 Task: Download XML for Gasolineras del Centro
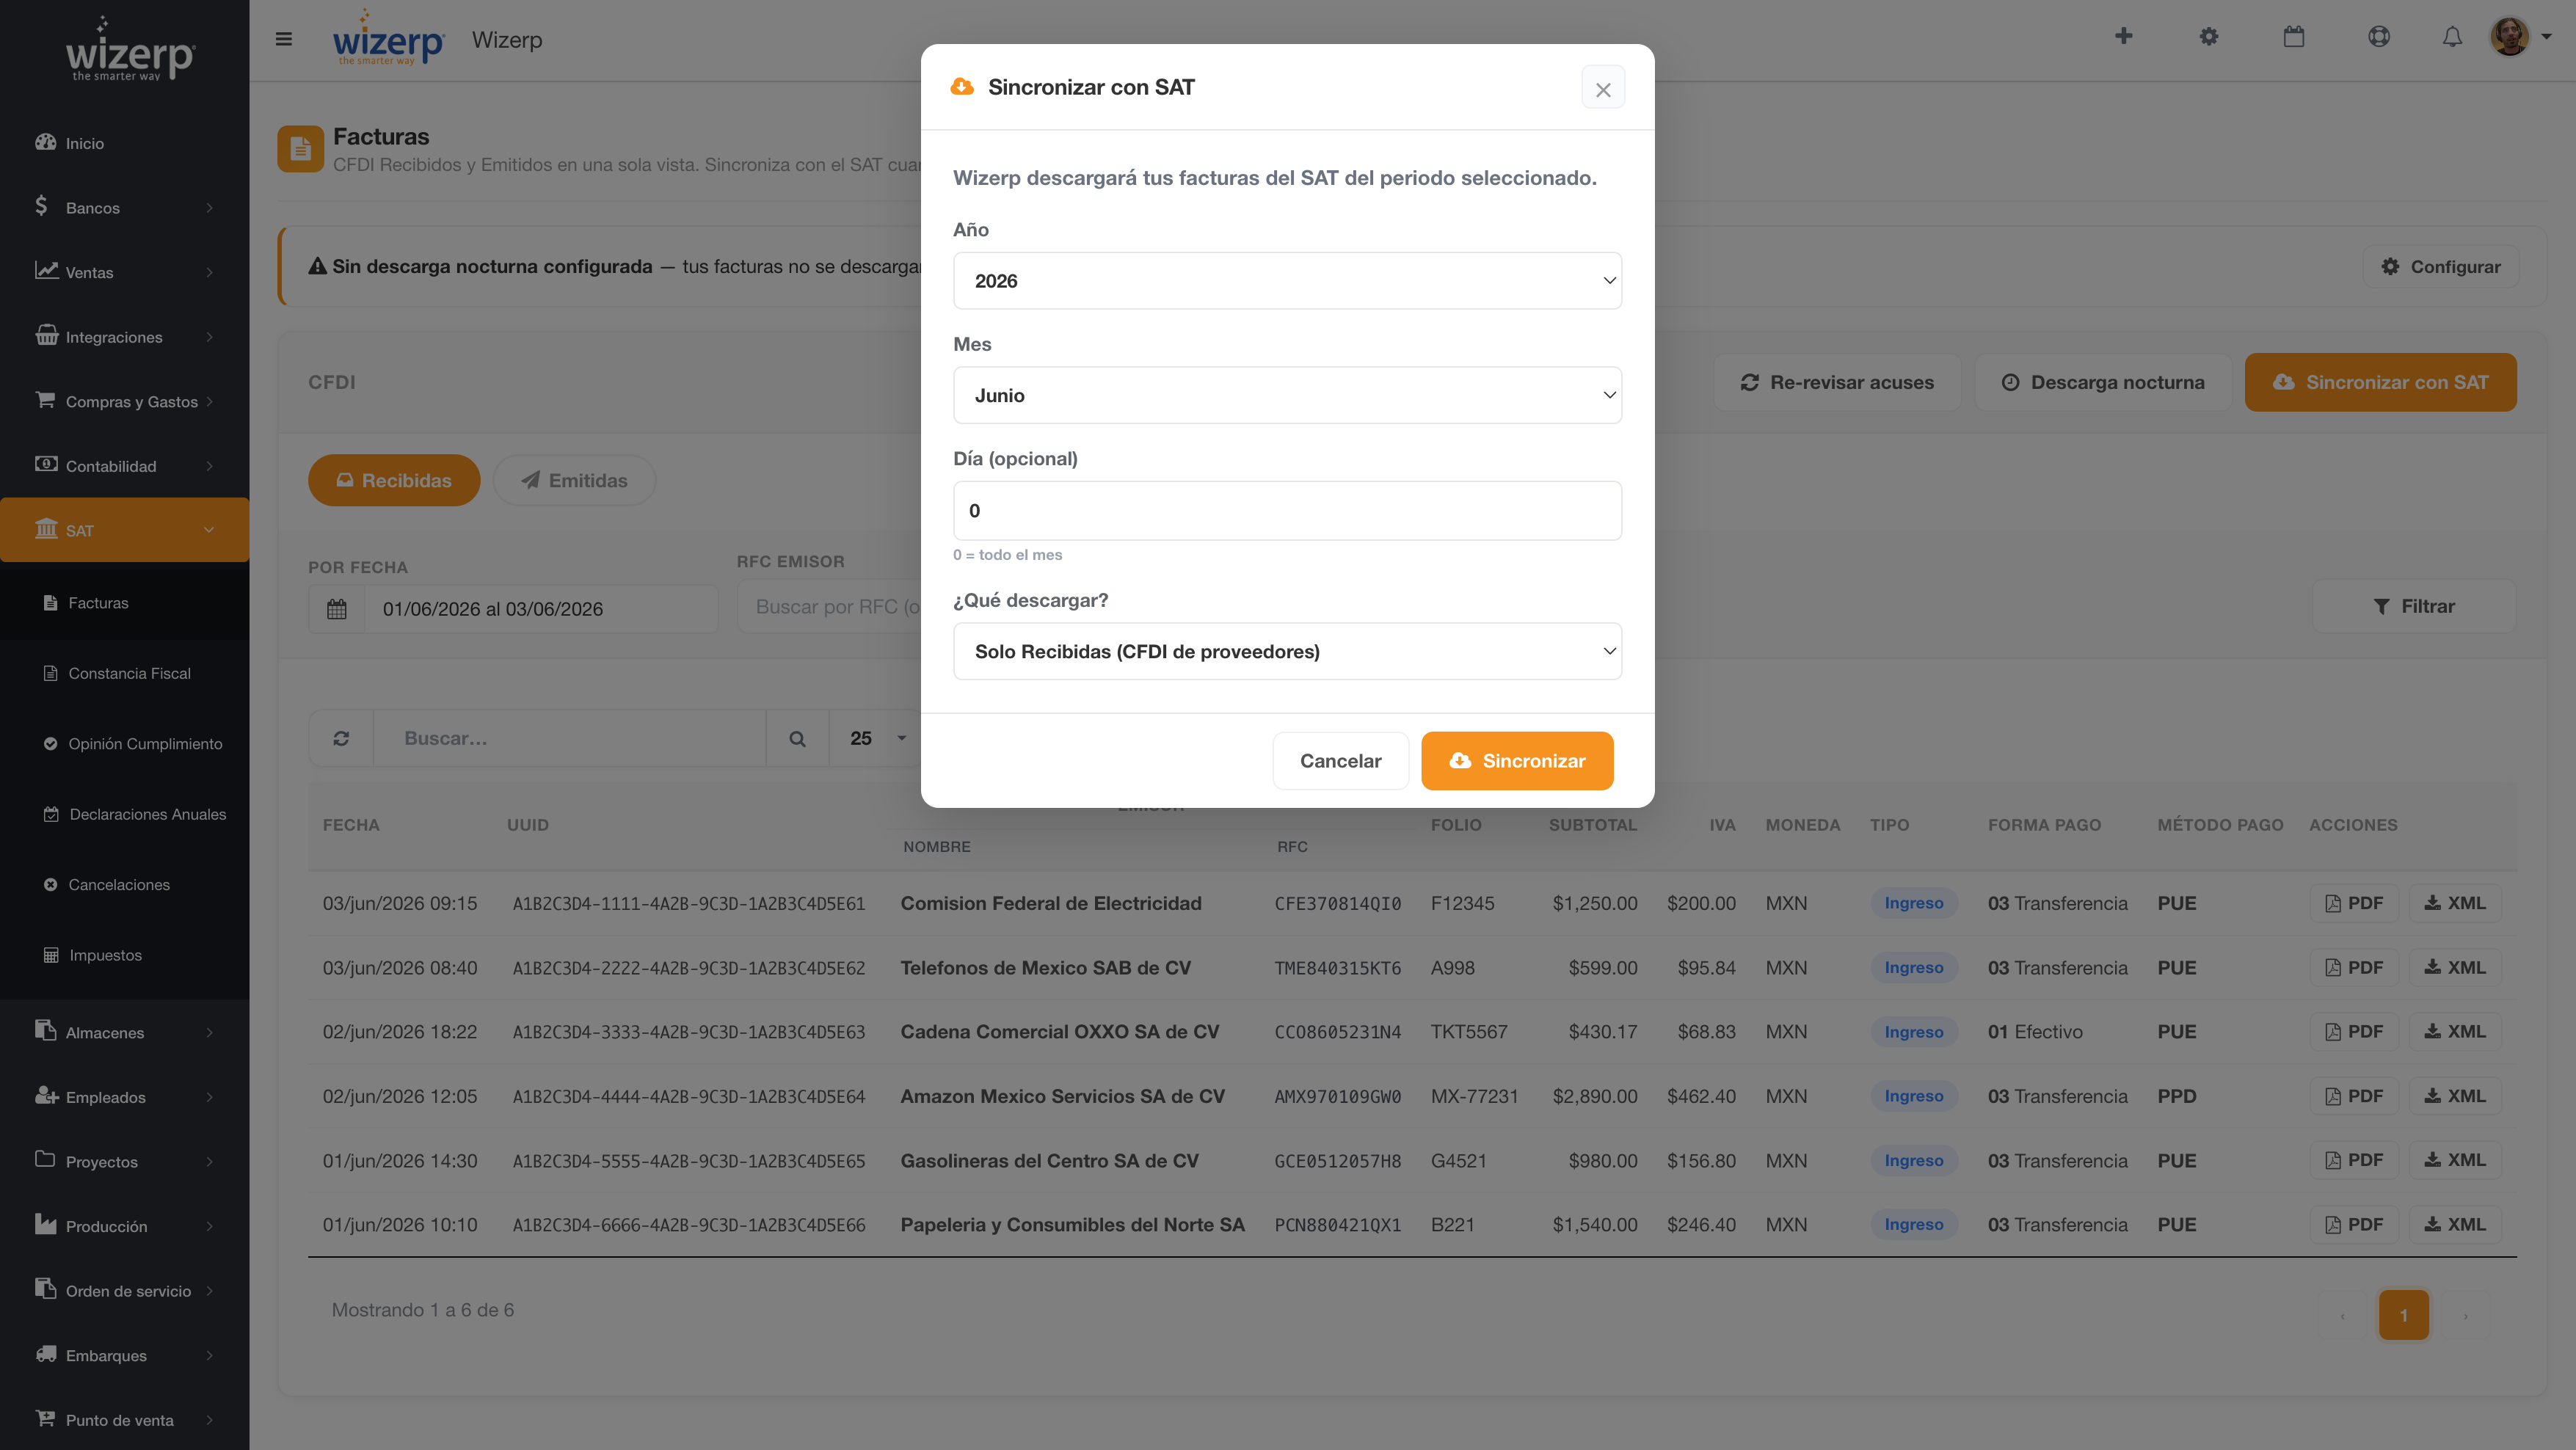(2455, 1160)
